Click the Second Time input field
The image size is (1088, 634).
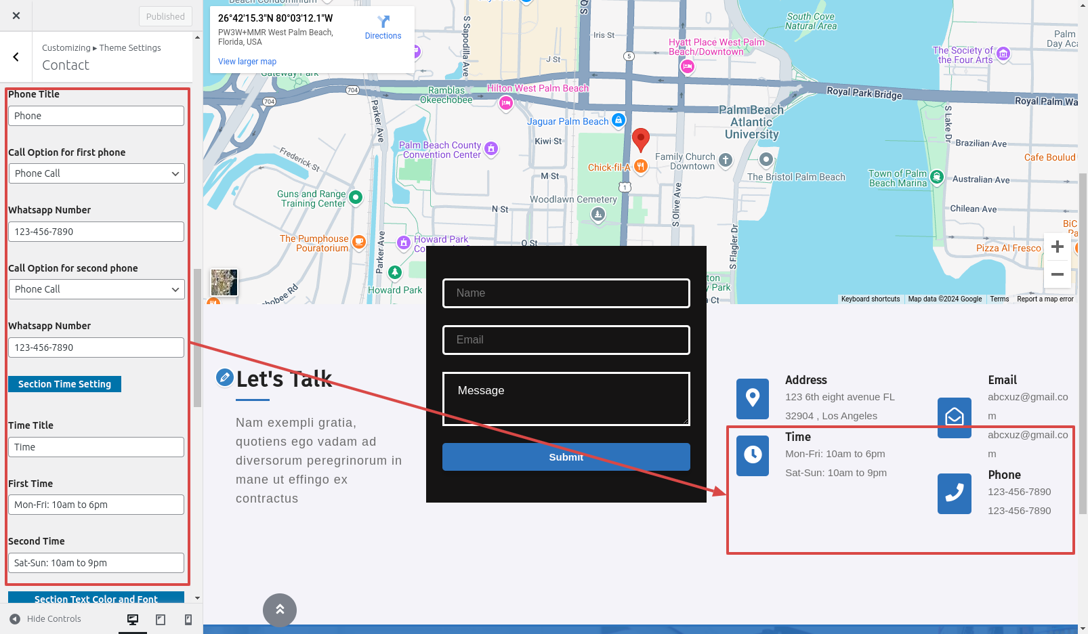[96, 563]
